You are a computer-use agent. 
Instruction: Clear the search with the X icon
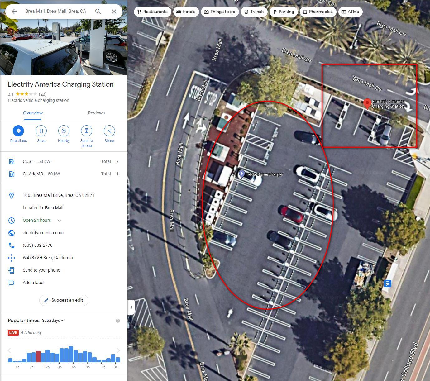pos(114,12)
